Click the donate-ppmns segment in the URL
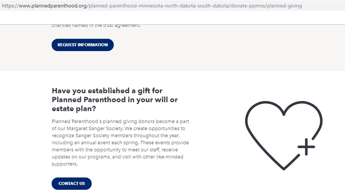The height and width of the screenshot is (195, 345). pyautogui.click(x=248, y=6)
